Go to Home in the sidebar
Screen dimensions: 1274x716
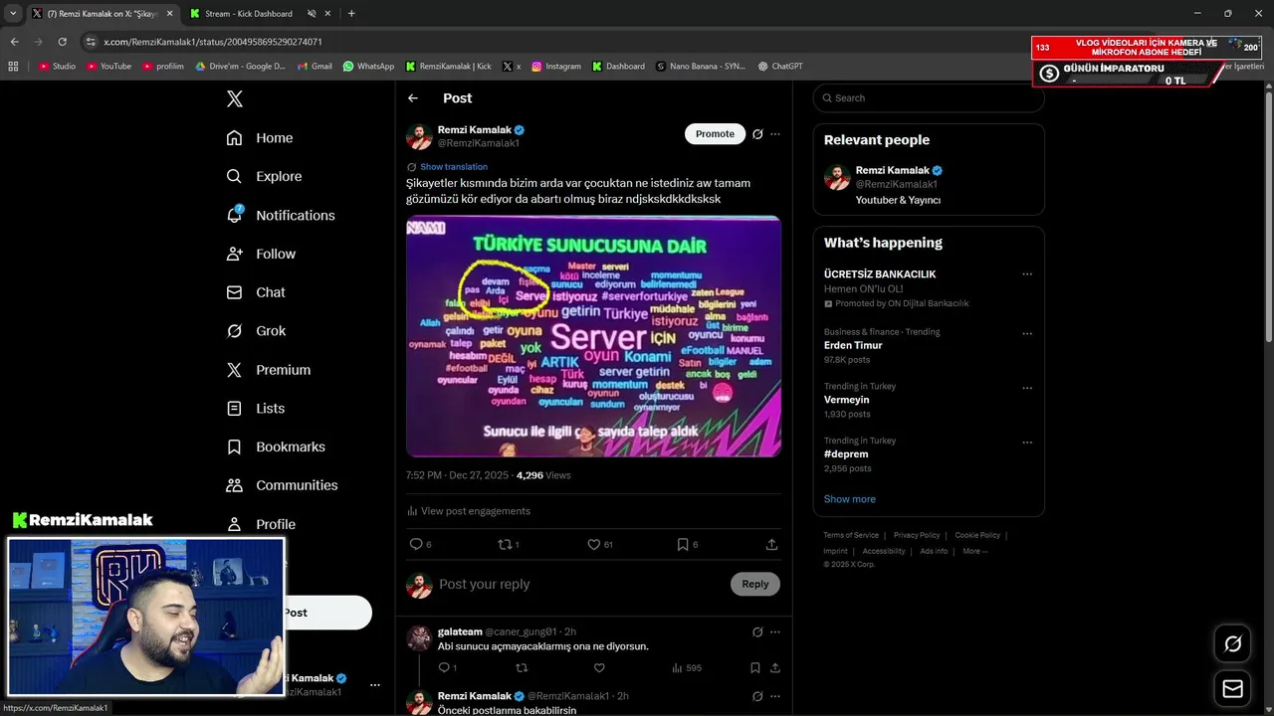click(260, 138)
